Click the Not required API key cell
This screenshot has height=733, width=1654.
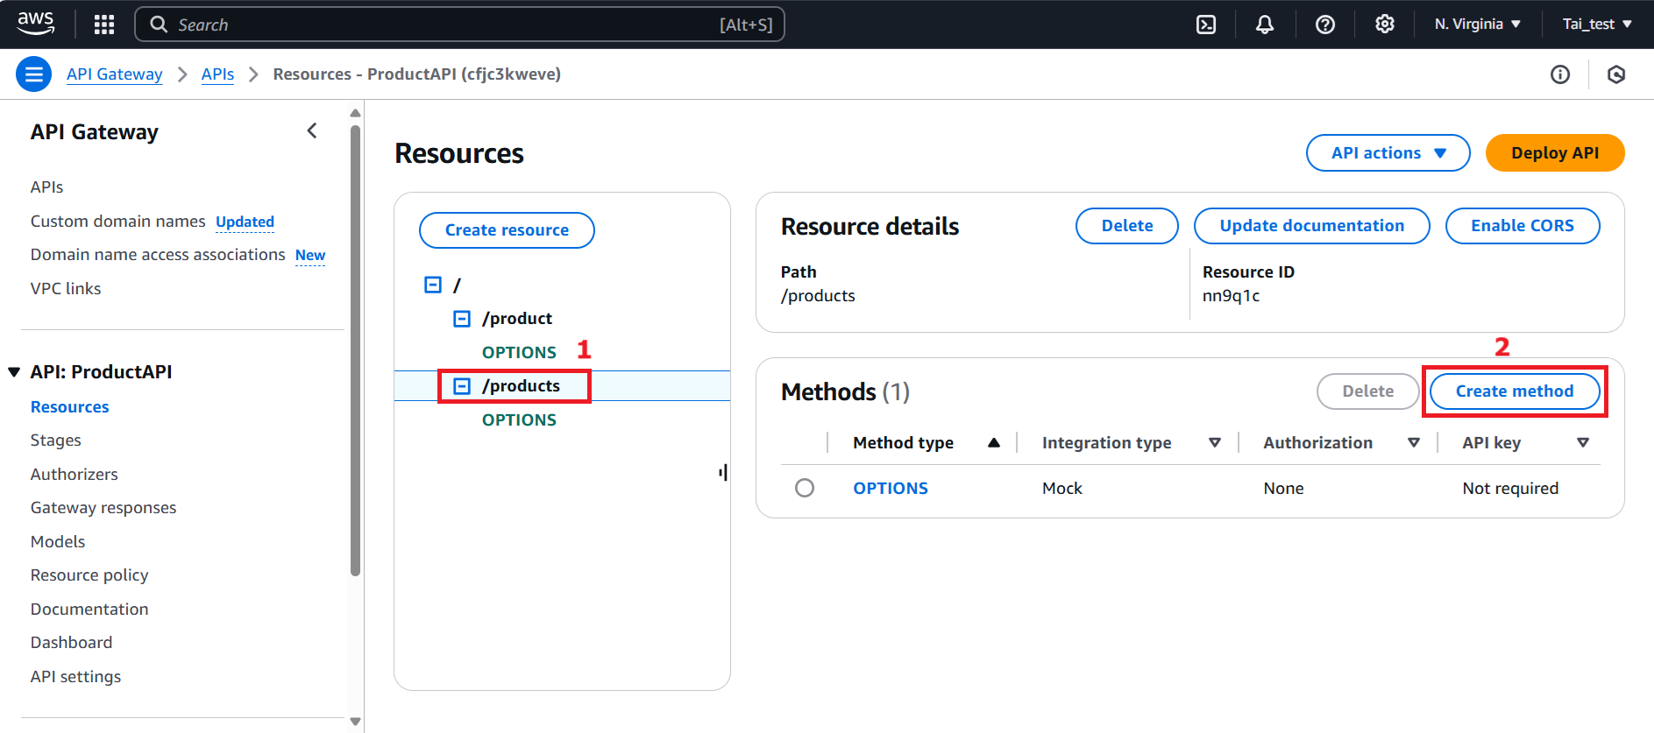(x=1510, y=489)
